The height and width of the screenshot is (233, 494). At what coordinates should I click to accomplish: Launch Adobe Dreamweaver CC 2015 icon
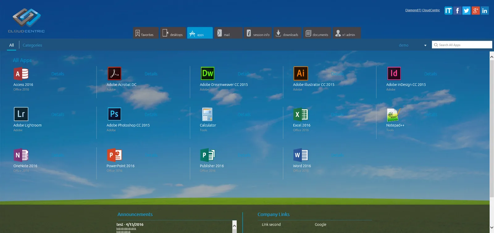pyautogui.click(x=207, y=73)
